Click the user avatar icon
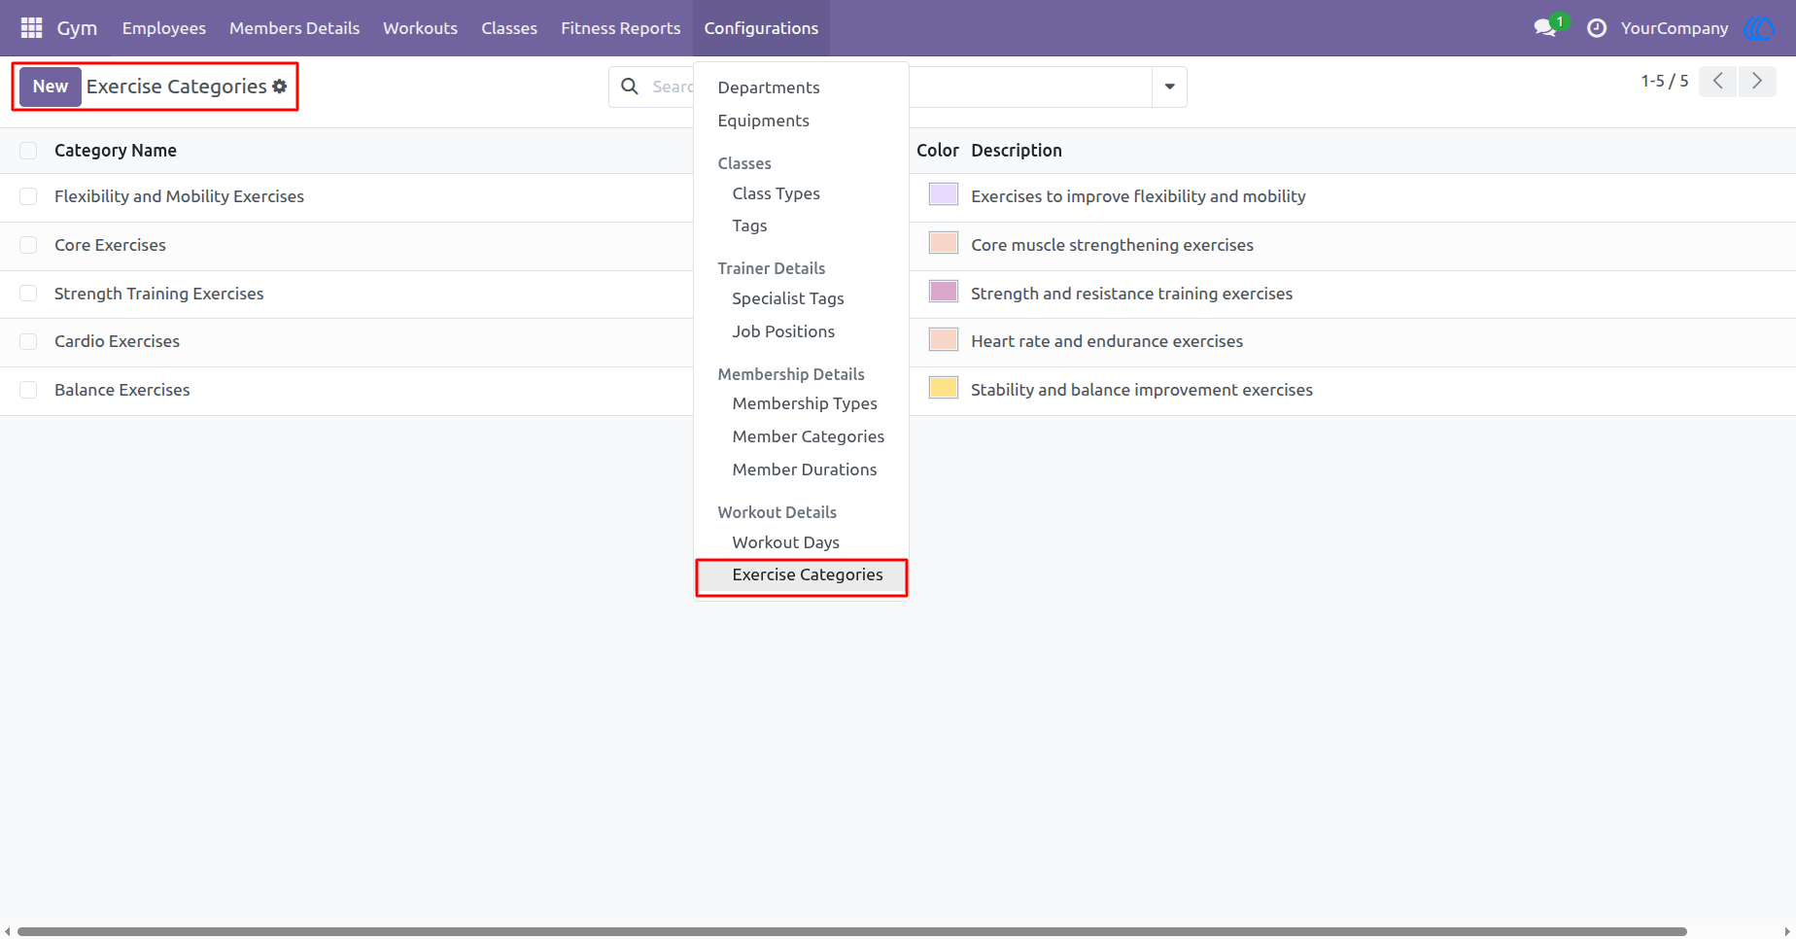 [x=1759, y=28]
